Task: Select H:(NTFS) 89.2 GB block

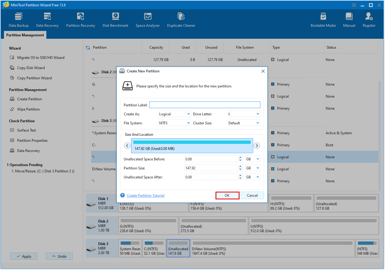Action: click(291, 203)
